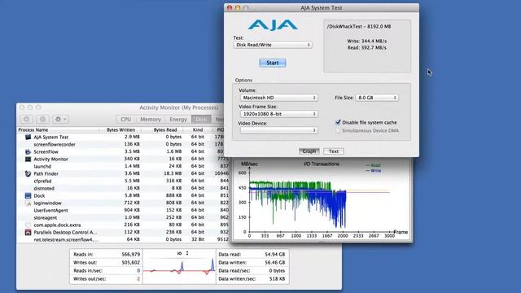
Task: Click the Write legend entry in I/O graph
Action: pyautogui.click(x=373, y=171)
